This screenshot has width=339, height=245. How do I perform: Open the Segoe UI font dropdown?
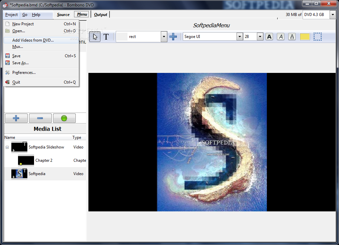click(x=239, y=37)
